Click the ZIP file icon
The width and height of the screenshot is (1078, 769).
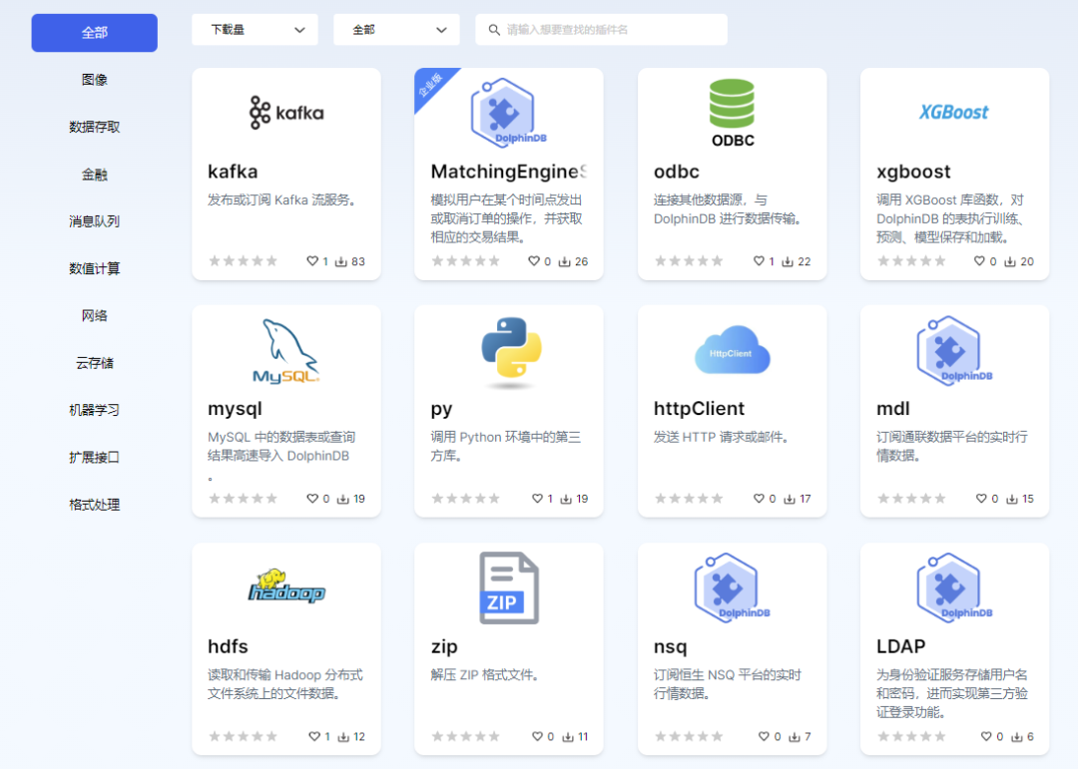click(x=509, y=588)
